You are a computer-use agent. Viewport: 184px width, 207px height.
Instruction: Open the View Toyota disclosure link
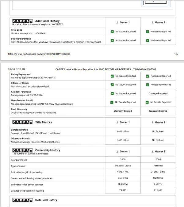[61, 104]
